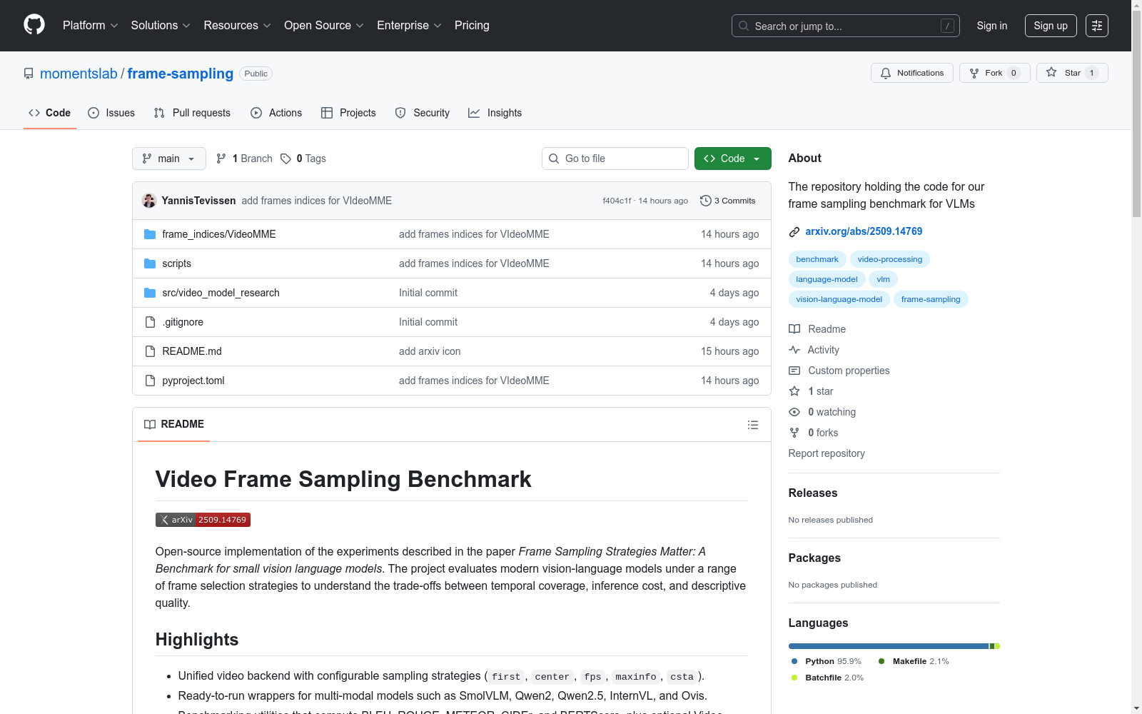Click the Sign in link
1142x714 pixels.
click(x=992, y=26)
